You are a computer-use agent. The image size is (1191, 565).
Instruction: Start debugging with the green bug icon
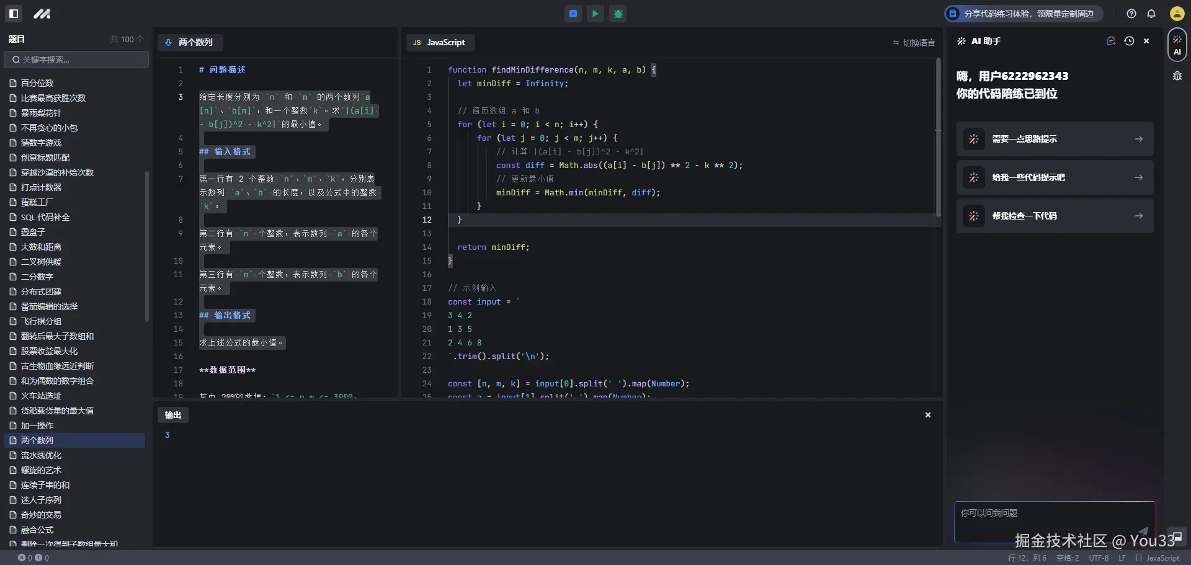point(618,14)
